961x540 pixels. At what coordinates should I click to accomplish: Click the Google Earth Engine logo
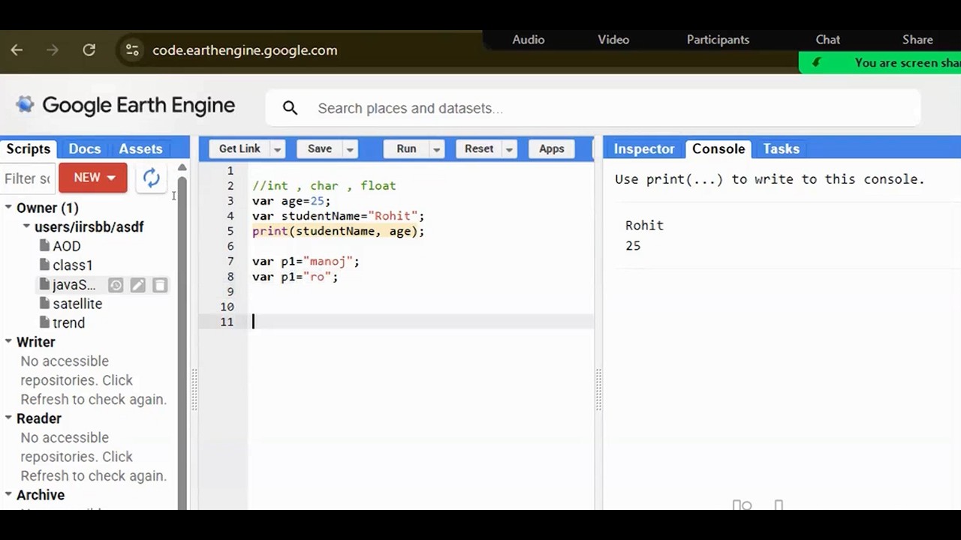point(125,105)
